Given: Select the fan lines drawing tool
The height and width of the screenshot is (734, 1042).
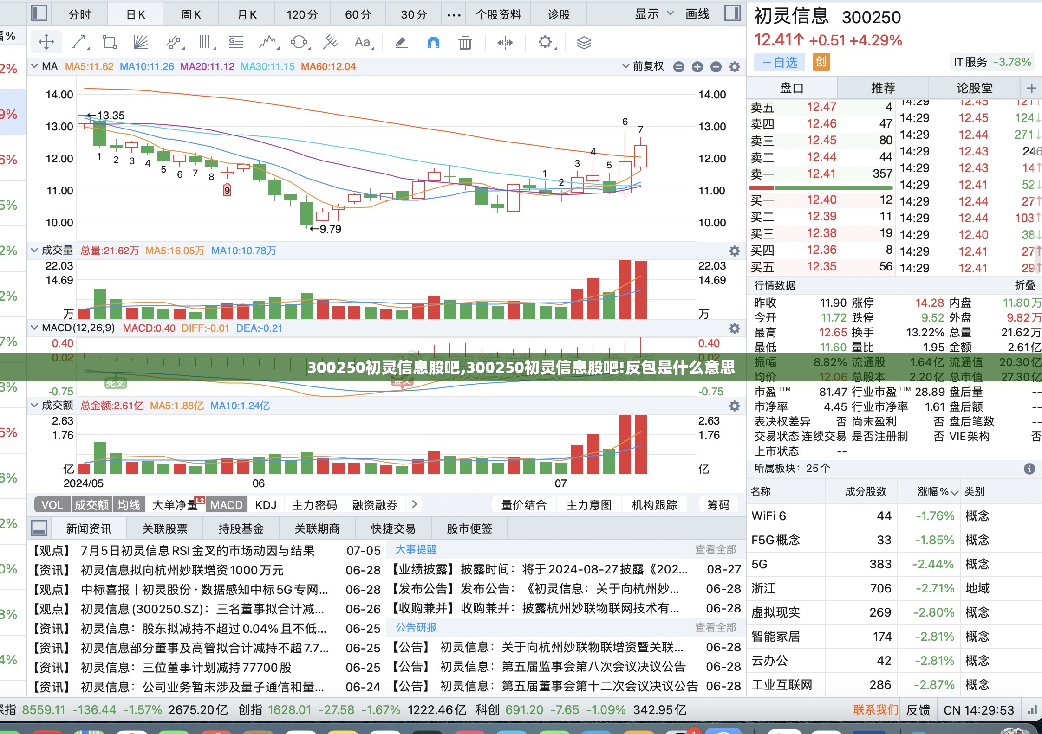Looking at the screenshot, I should [141, 42].
